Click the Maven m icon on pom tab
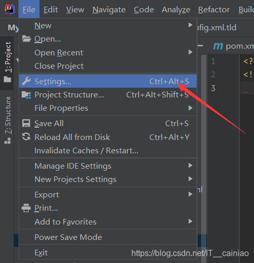 pos(218,46)
